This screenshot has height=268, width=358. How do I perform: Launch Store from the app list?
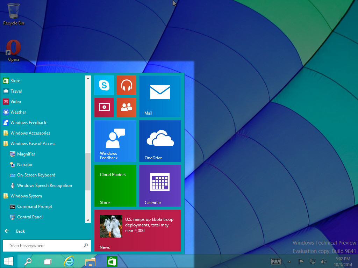43,81
